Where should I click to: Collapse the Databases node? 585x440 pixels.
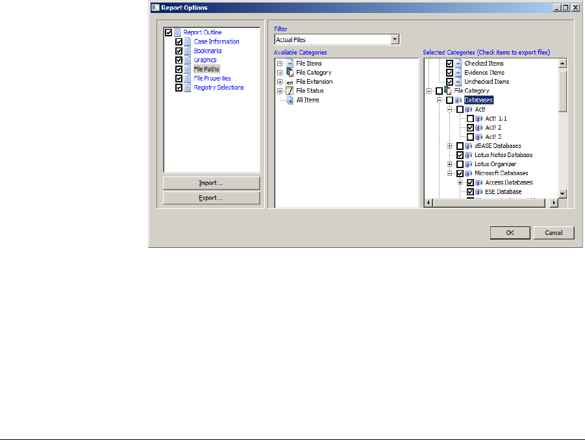(x=440, y=101)
